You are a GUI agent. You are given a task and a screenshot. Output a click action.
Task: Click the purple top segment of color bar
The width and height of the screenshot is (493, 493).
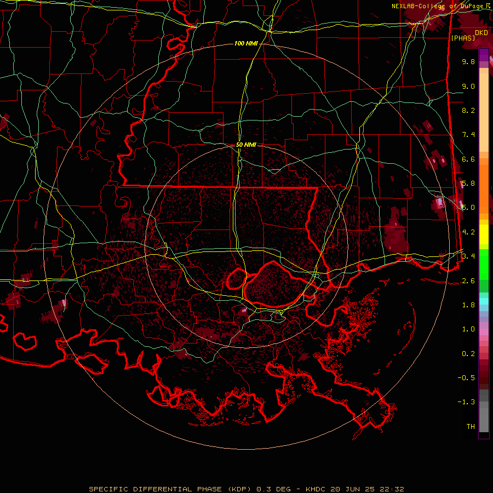click(484, 55)
